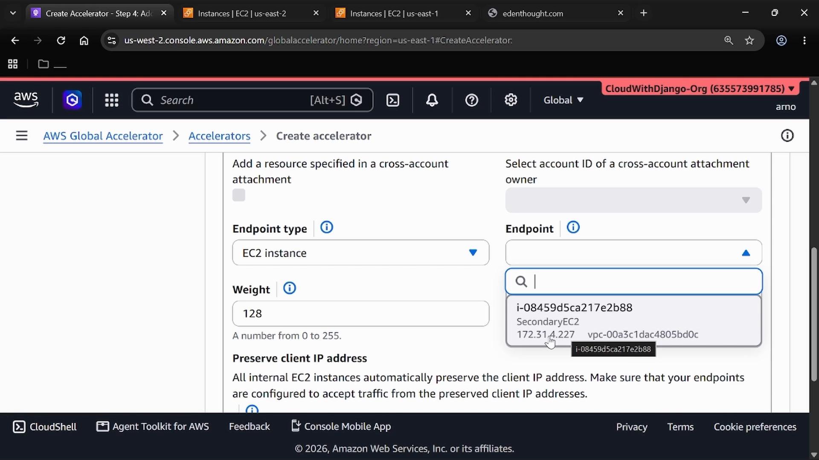819x460 pixels.
Task: Reload the page in the browser
Action: 61,40
